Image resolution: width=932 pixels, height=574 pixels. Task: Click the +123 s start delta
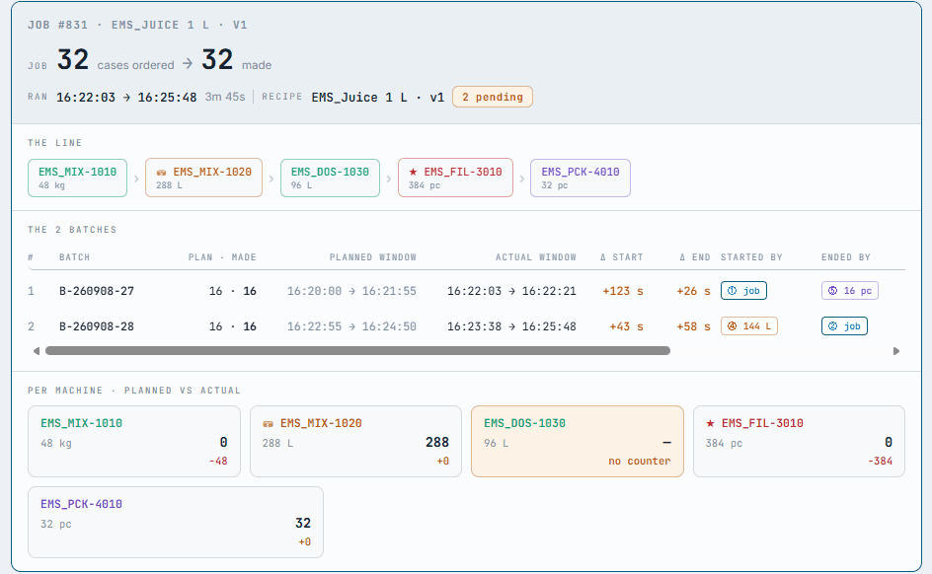623,291
